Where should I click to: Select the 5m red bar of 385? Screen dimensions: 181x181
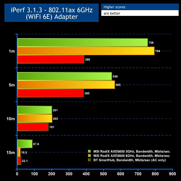pyautogui.click(x=51, y=93)
